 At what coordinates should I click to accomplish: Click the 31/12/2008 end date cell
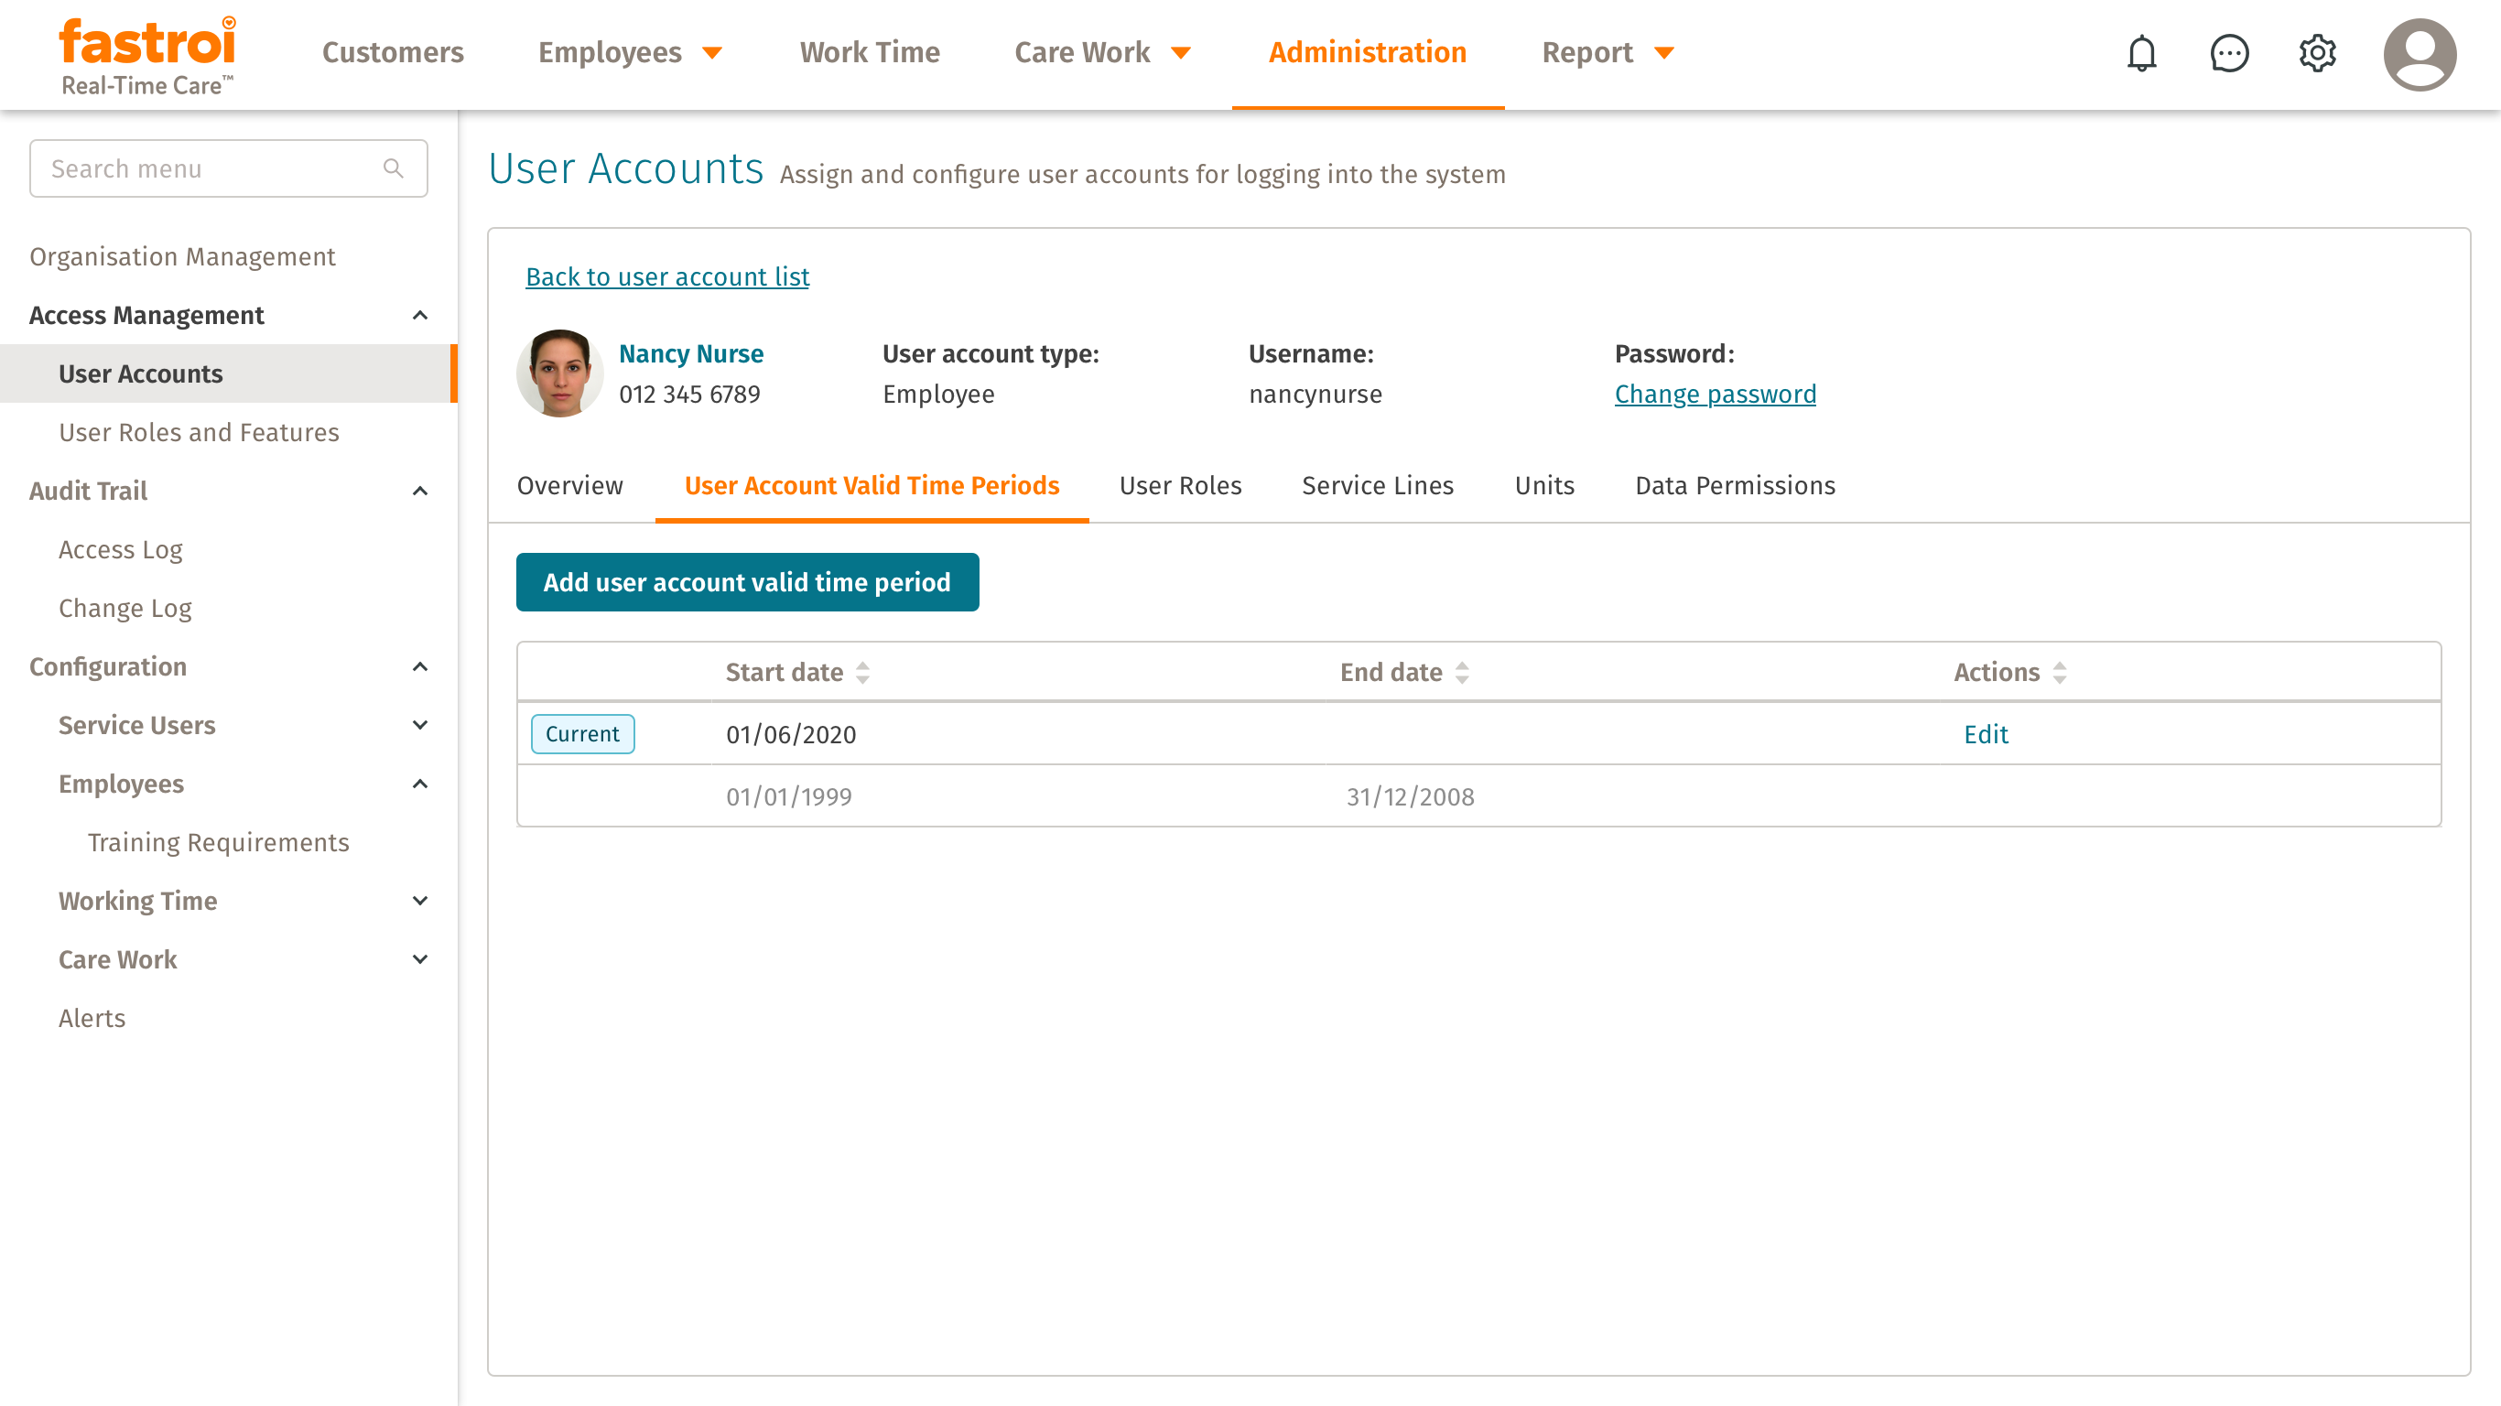[1410, 797]
